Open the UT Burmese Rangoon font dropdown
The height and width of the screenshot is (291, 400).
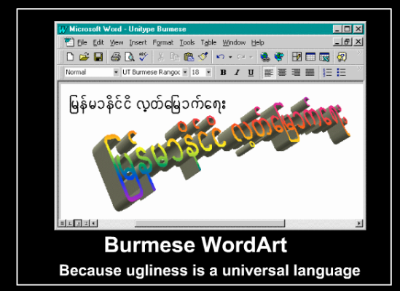coord(185,72)
